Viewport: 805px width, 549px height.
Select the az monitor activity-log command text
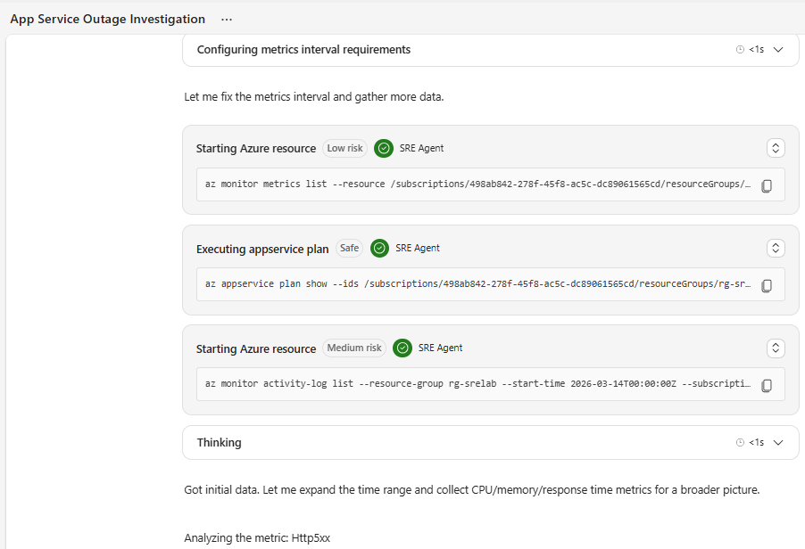pyautogui.click(x=473, y=383)
